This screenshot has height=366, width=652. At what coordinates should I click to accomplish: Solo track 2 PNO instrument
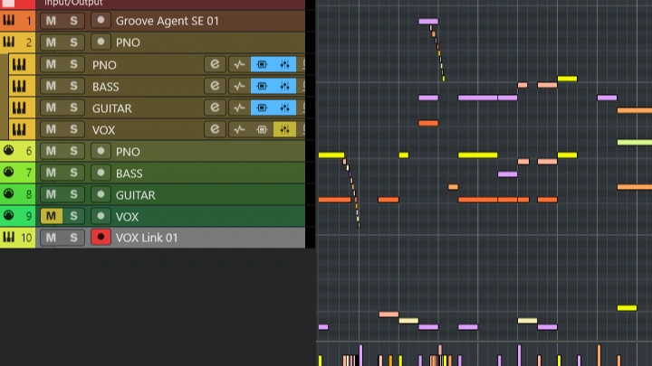pos(73,42)
